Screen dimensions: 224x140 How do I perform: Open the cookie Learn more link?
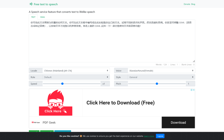(x=149, y=136)
